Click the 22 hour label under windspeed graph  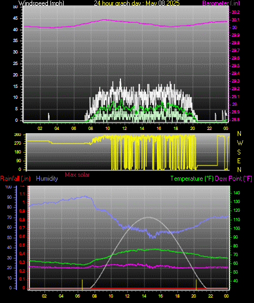[209, 128]
